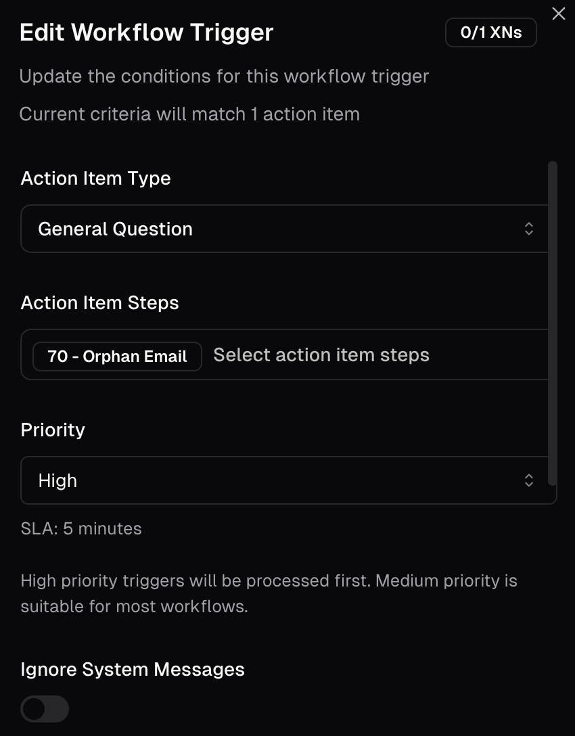Click the Update the conditions description text

[x=224, y=76]
